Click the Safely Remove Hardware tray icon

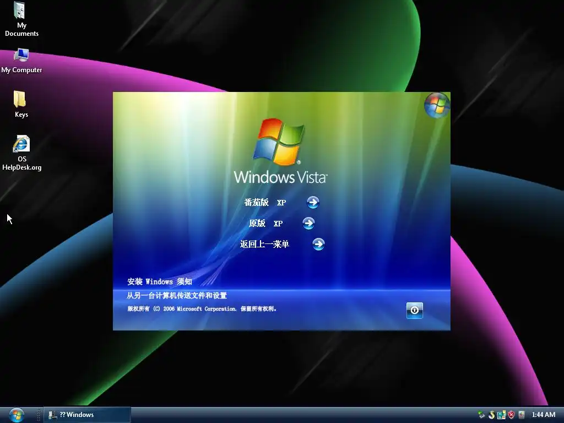481,415
